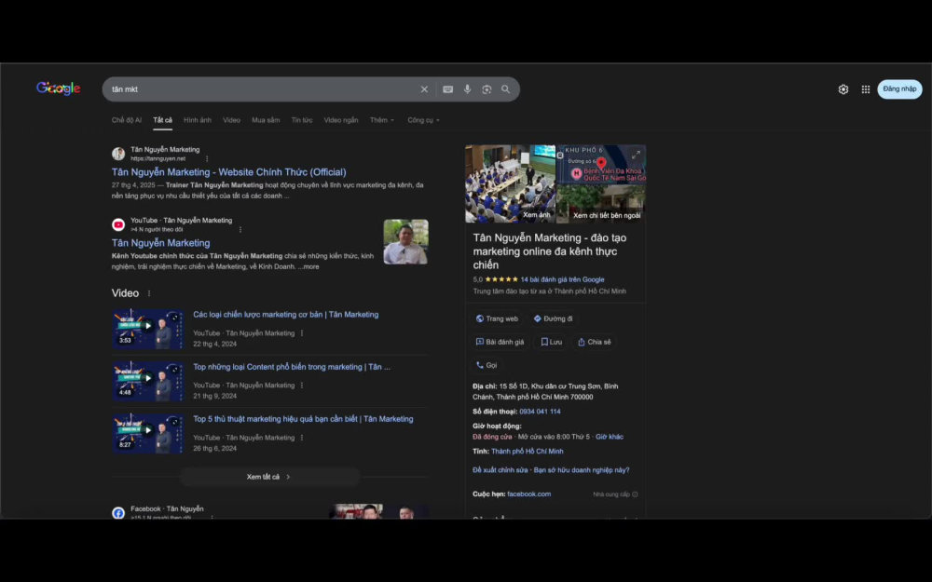Switch to Hình ảnh tab
Image resolution: width=932 pixels, height=582 pixels.
pyautogui.click(x=198, y=120)
